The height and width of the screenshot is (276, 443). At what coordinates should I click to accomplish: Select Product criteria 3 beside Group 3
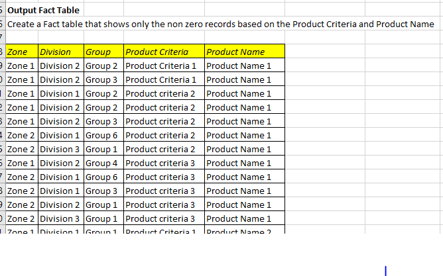(x=164, y=191)
